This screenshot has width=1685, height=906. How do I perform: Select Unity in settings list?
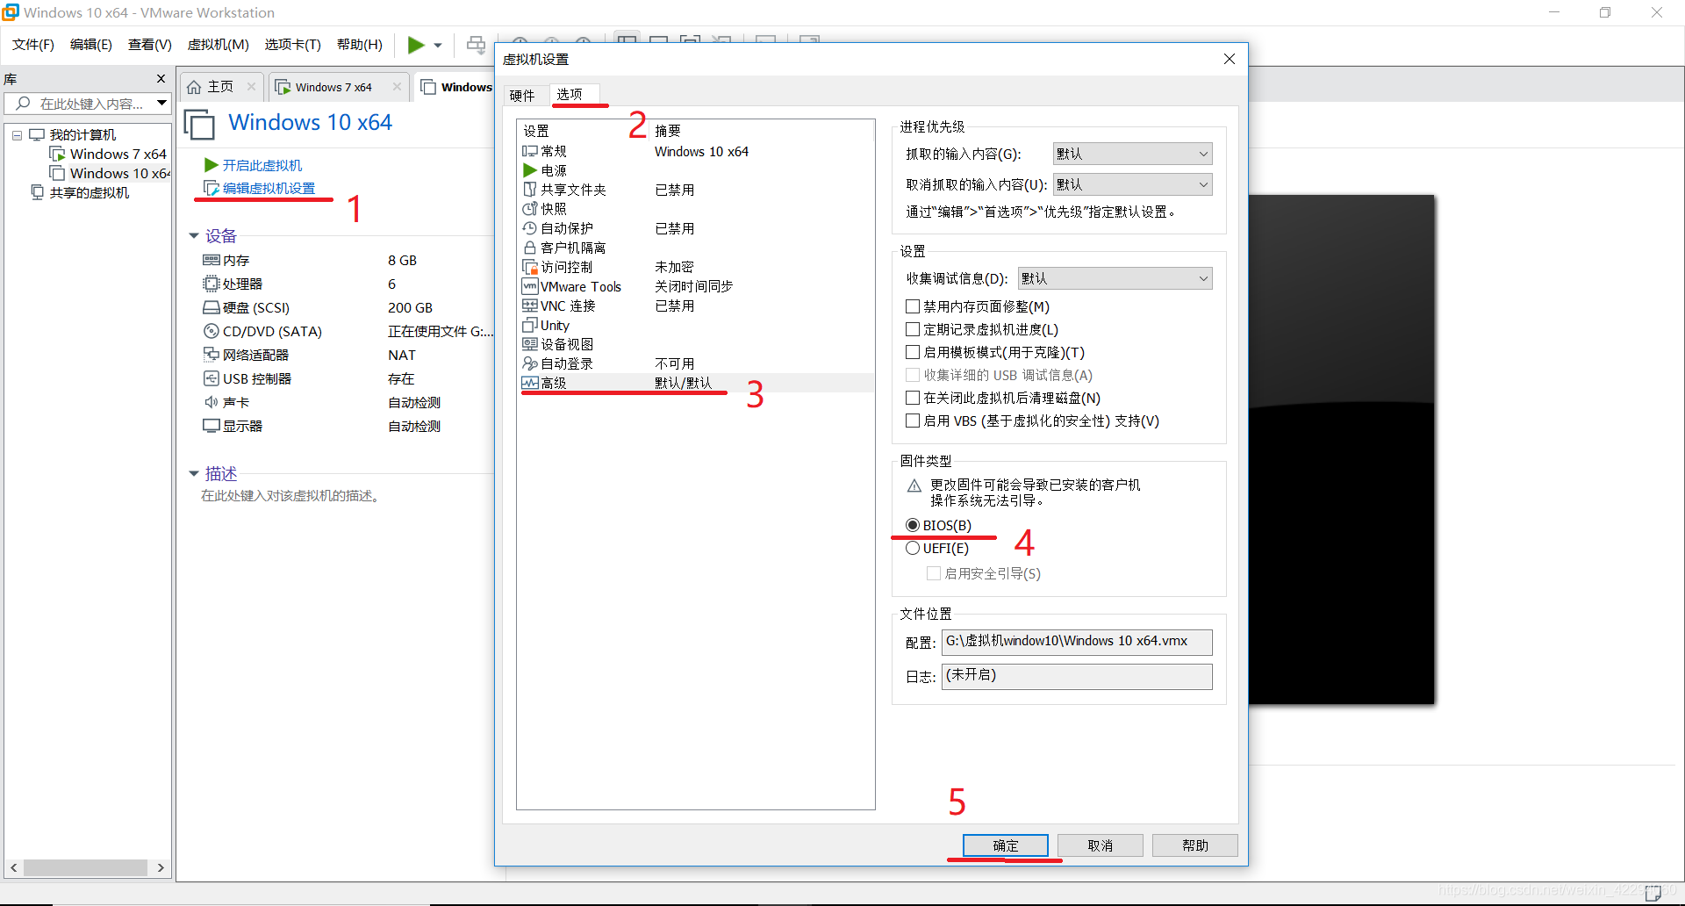pos(696,325)
